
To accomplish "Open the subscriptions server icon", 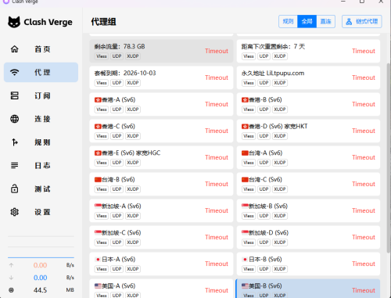I will [15, 95].
